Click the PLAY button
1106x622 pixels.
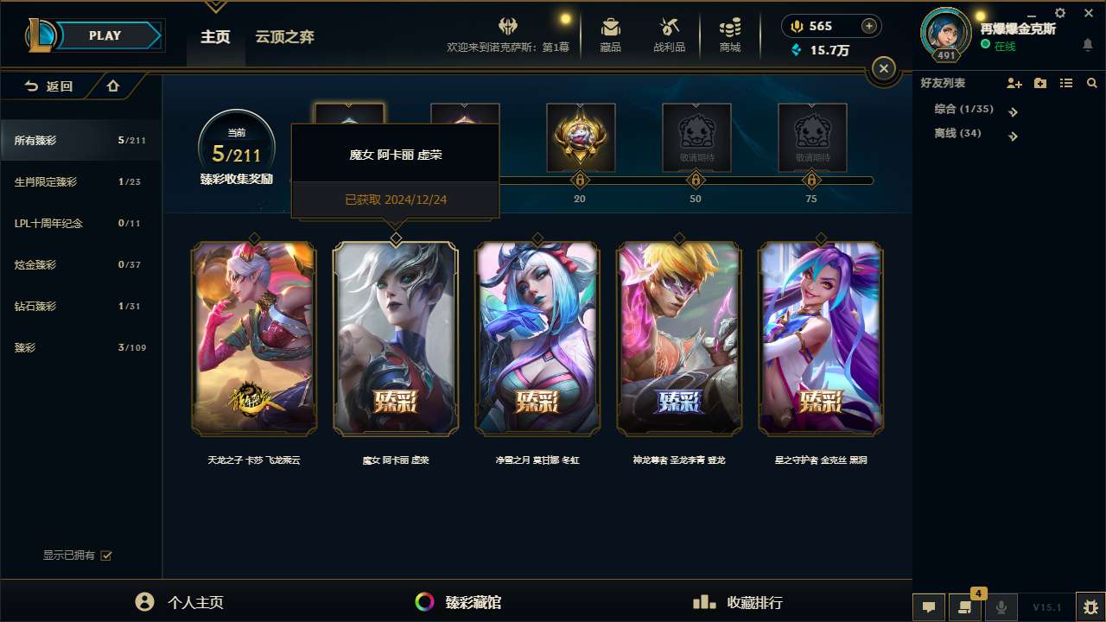tap(105, 35)
